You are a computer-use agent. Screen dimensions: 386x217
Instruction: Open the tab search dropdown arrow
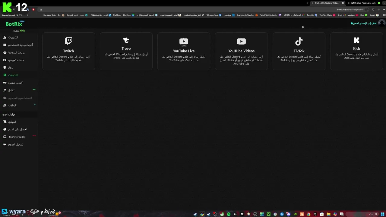pyautogui.click(x=384, y=3)
